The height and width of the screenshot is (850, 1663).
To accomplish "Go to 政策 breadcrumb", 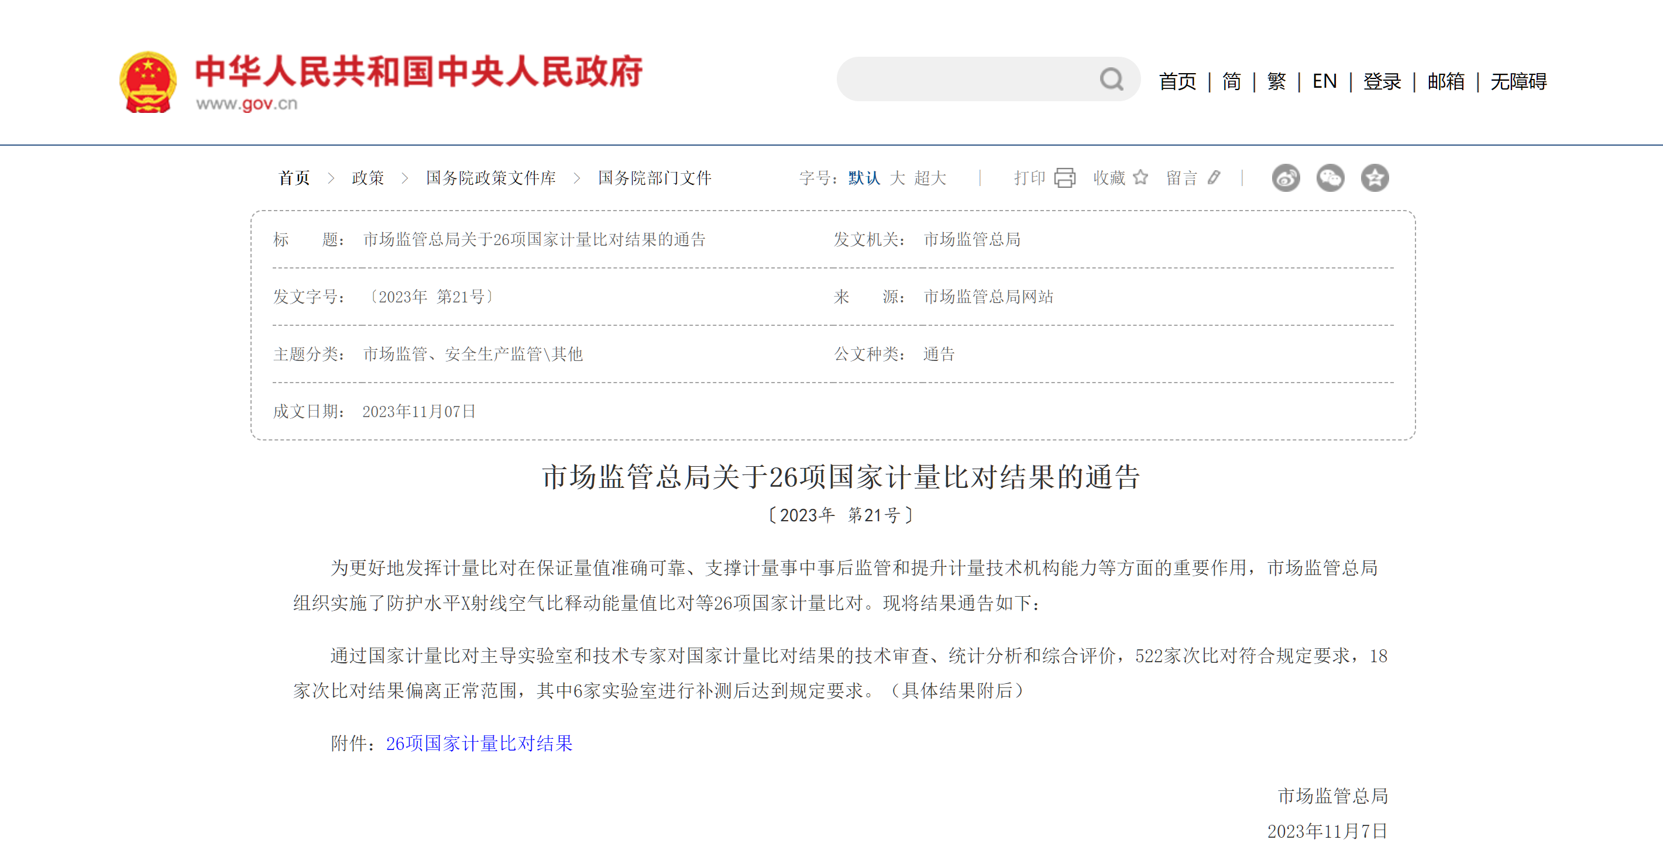I will pyautogui.click(x=367, y=177).
